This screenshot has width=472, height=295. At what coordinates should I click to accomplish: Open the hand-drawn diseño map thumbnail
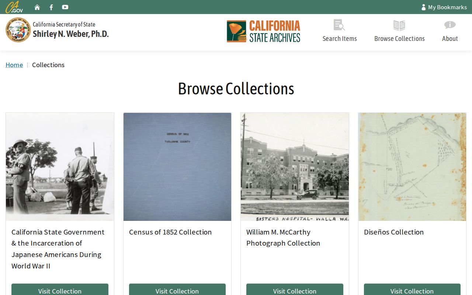[412, 167]
